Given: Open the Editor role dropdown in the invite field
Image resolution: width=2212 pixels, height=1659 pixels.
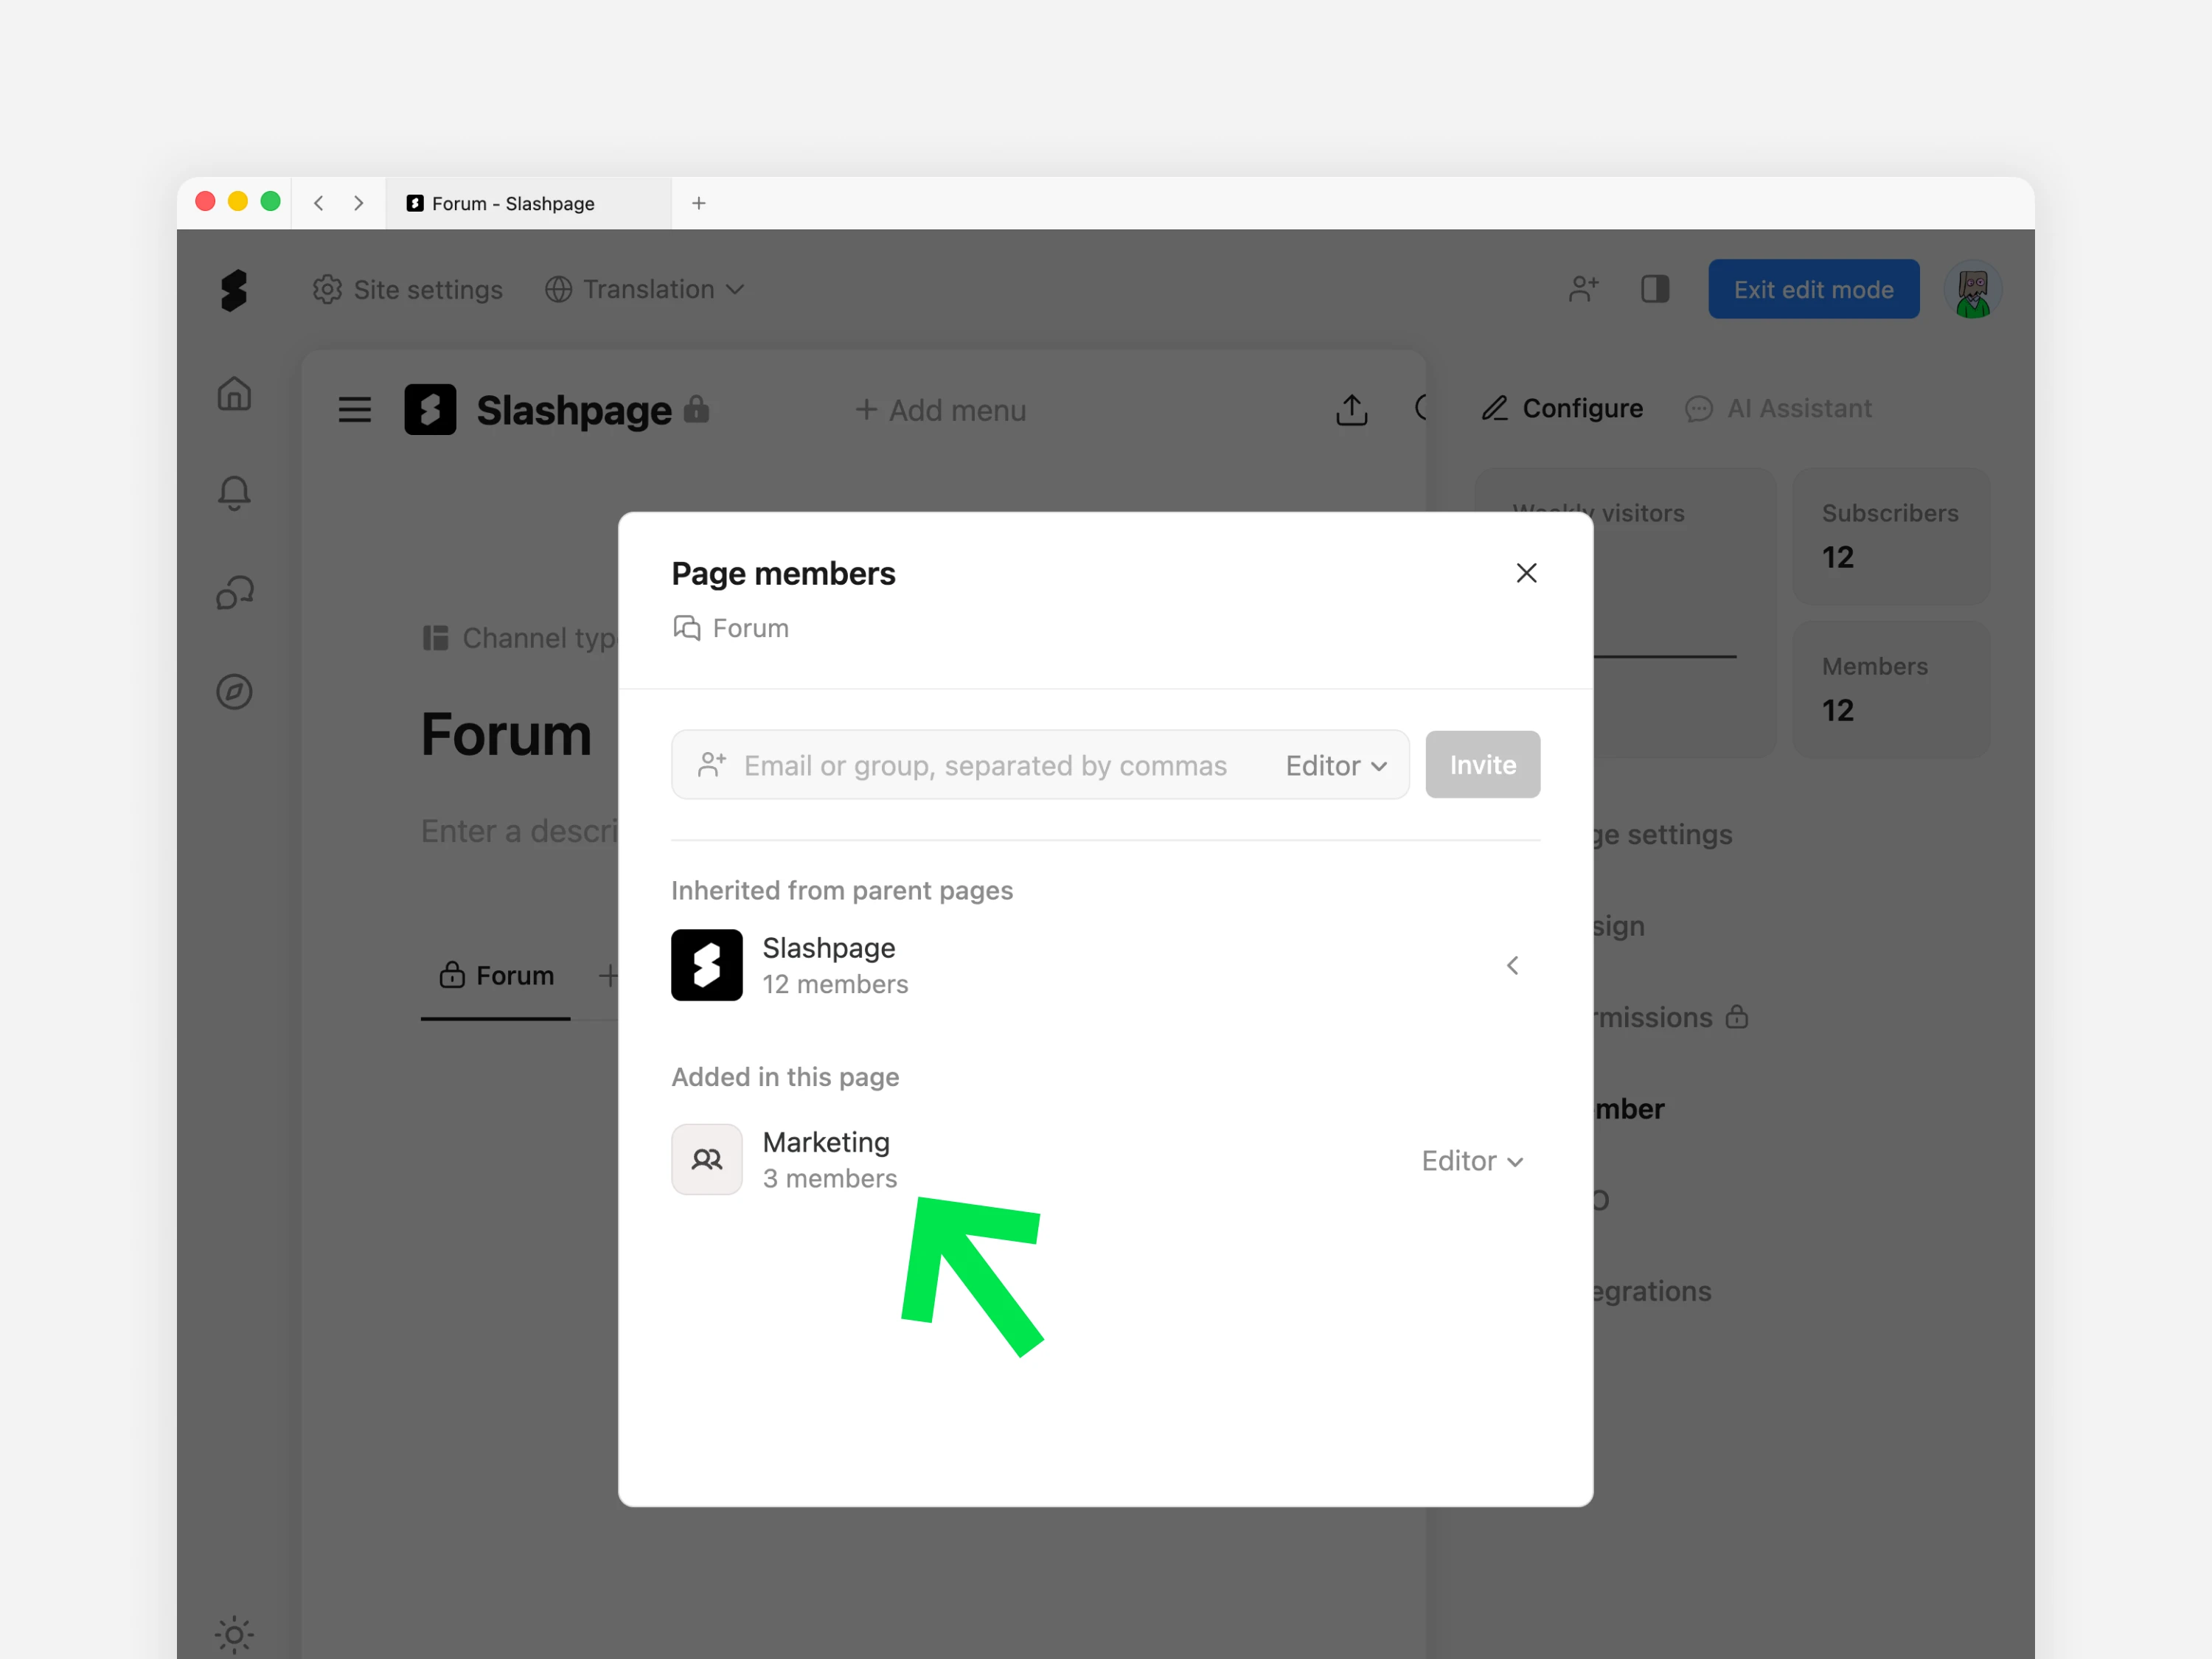Looking at the screenshot, I should (x=1336, y=765).
